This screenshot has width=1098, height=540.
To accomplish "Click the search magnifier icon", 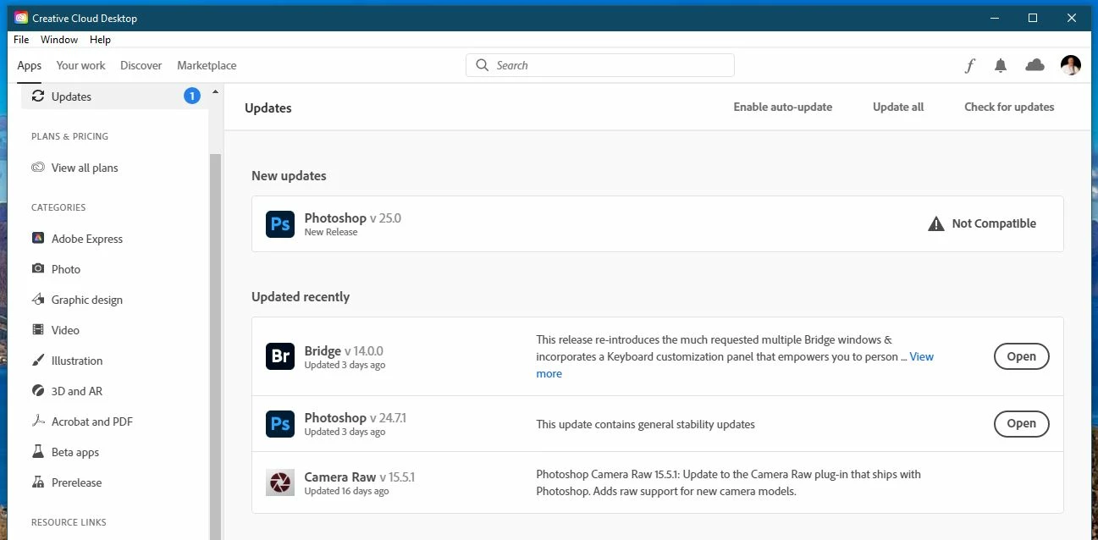I will [x=483, y=65].
